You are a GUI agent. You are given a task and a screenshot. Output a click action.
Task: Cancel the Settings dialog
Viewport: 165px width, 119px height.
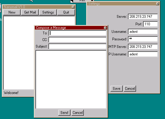(x=130, y=89)
